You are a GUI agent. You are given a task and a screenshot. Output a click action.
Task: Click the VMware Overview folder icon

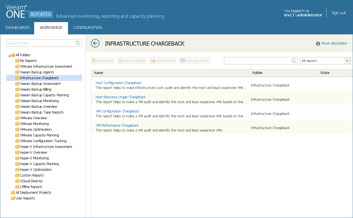[x=17, y=118]
